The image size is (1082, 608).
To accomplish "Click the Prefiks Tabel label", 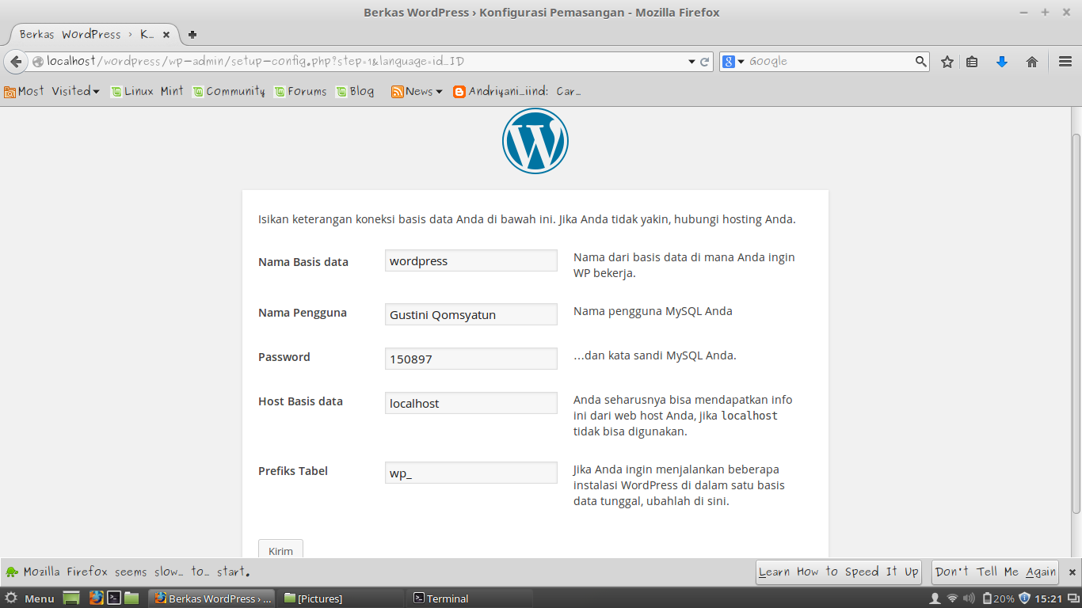I will tap(293, 471).
